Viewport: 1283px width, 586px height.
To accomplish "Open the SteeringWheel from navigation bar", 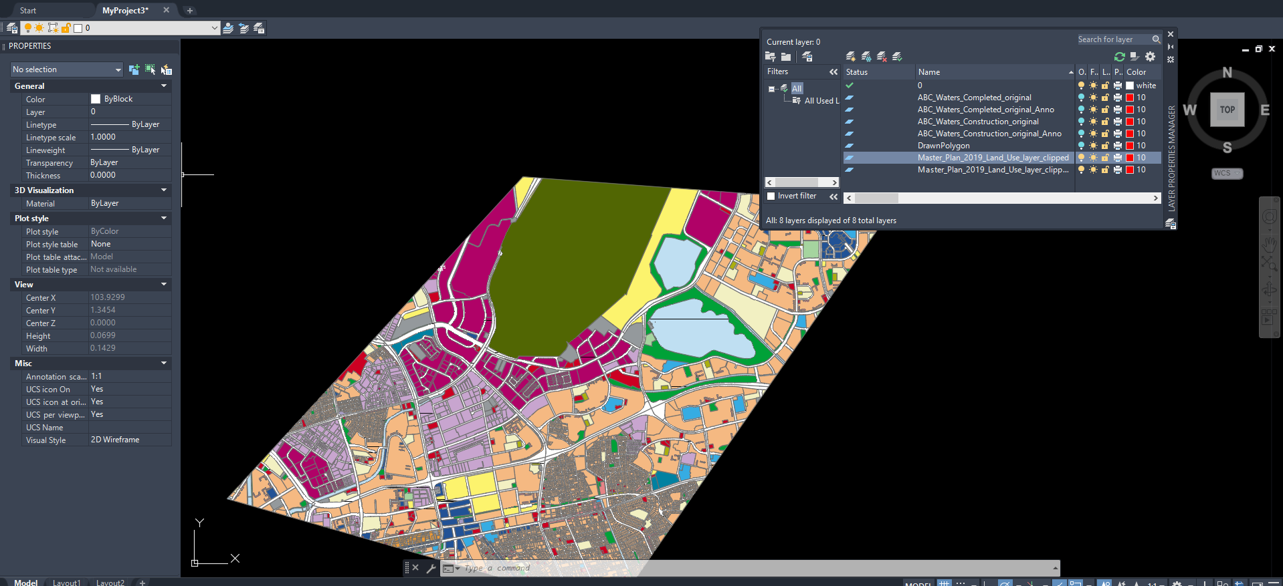I will pos(1269,217).
